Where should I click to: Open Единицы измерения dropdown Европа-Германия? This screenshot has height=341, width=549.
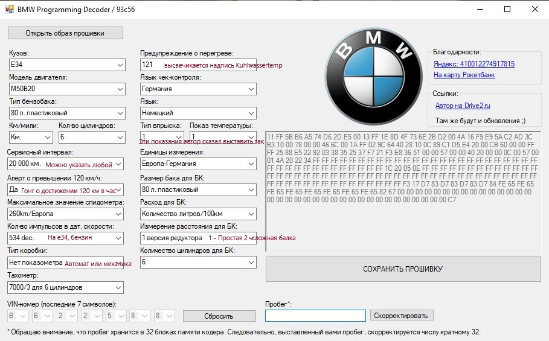pos(198,164)
